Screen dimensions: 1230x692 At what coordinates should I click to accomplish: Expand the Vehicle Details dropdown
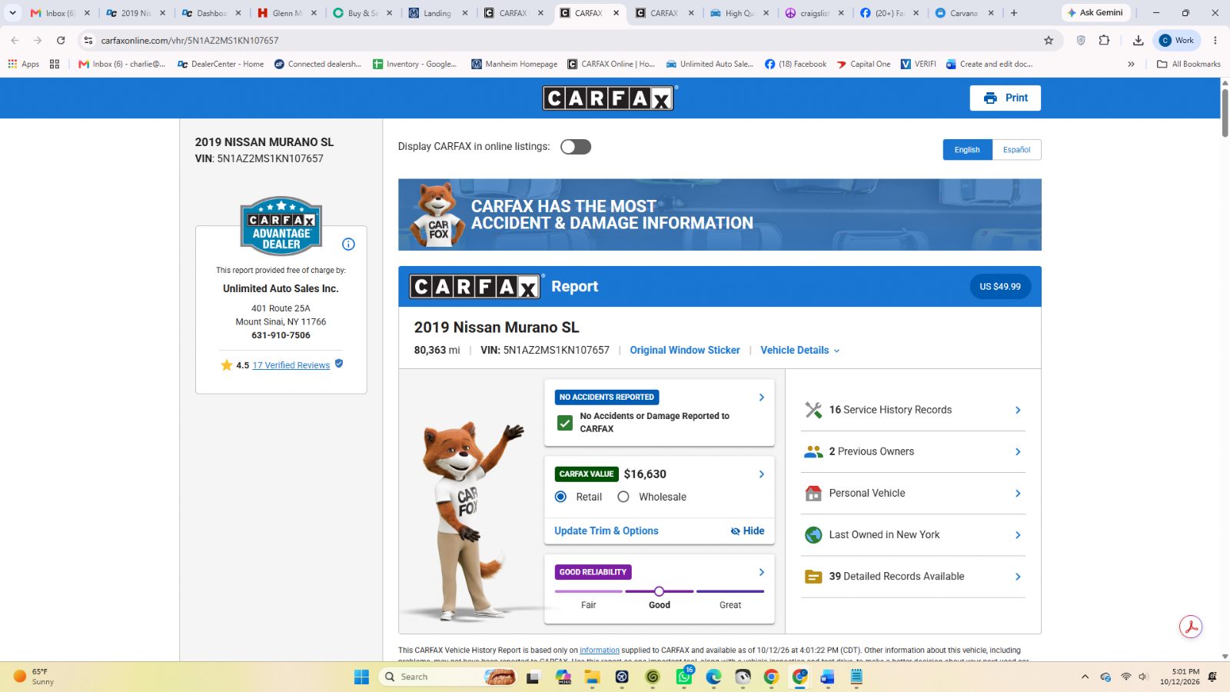pos(799,350)
